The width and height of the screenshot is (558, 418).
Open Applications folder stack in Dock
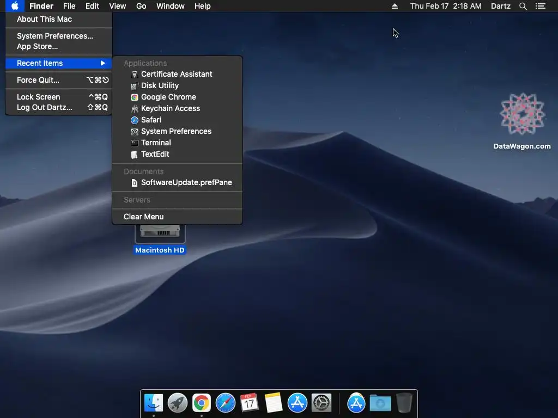[x=356, y=403]
